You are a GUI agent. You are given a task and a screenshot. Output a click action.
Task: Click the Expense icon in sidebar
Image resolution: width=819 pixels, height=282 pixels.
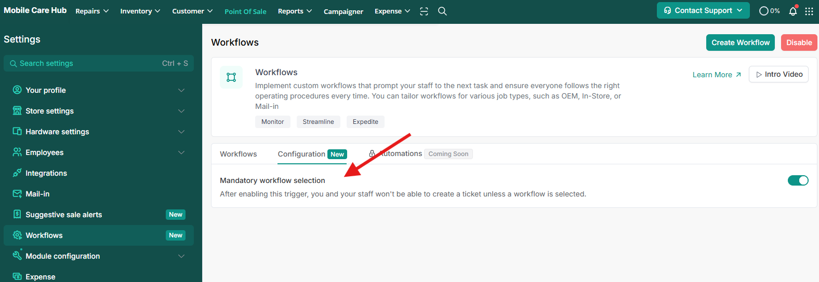(x=17, y=276)
